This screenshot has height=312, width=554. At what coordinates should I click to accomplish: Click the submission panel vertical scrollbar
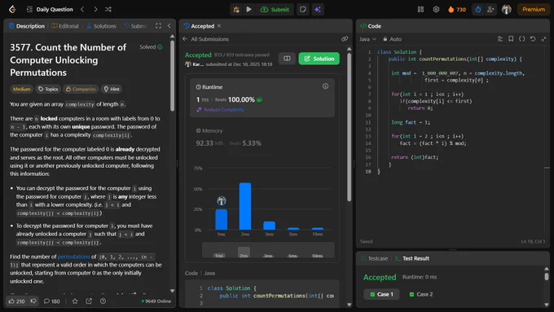(349, 127)
